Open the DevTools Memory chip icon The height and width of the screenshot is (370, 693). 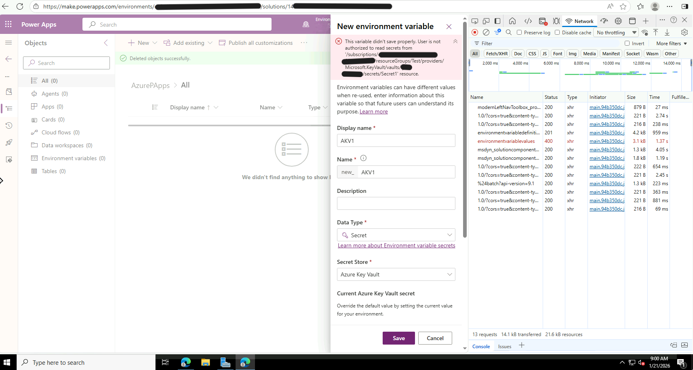point(618,21)
